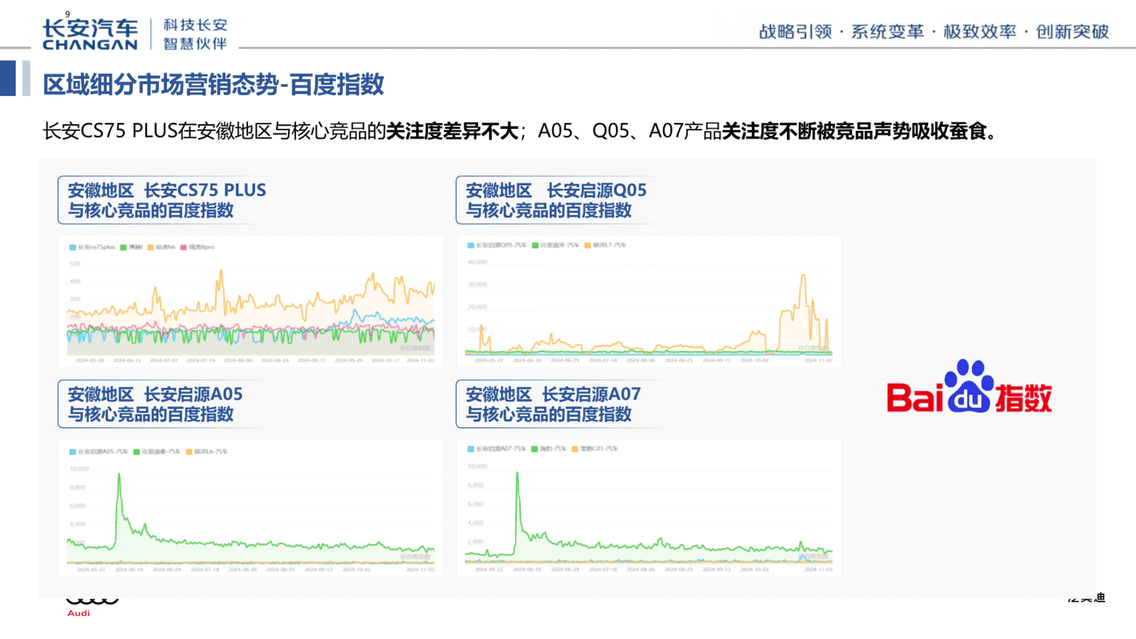Click the orange 零跑C01-汽车 legend swatch
The image size is (1136, 639).
(x=575, y=449)
